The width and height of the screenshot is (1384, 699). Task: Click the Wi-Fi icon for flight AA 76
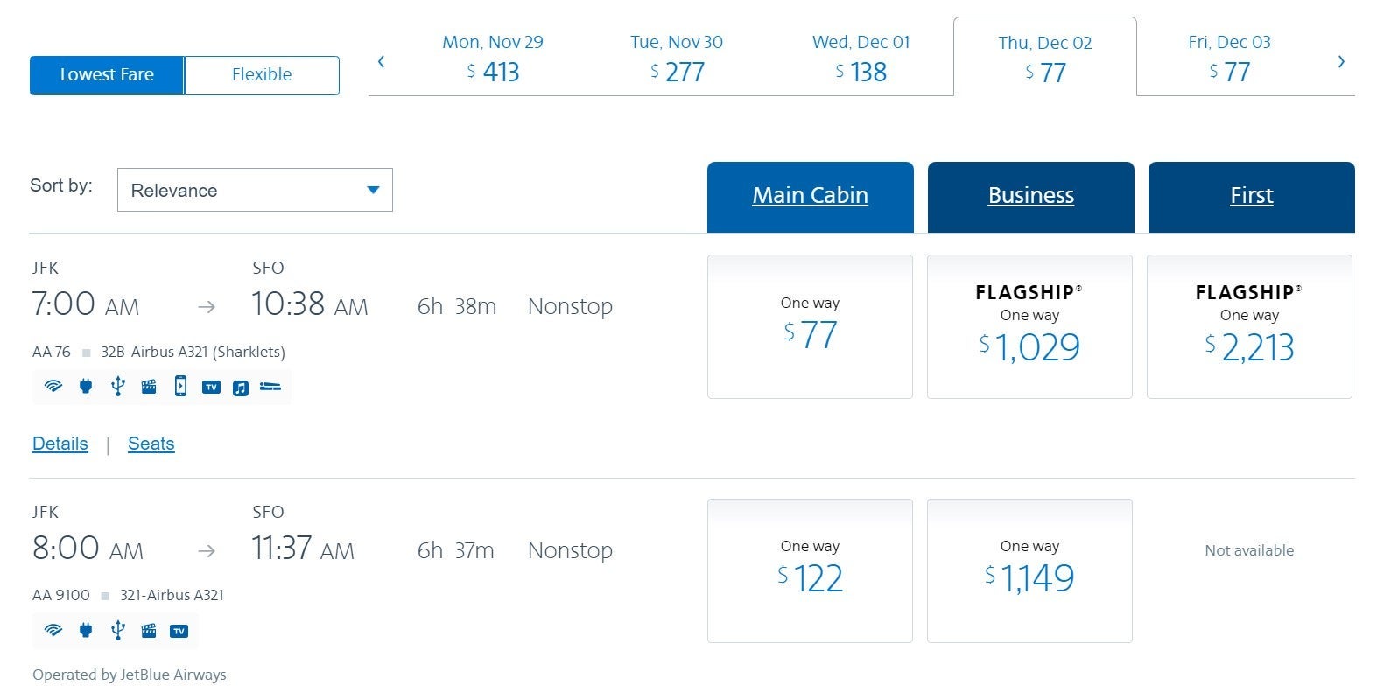(53, 387)
